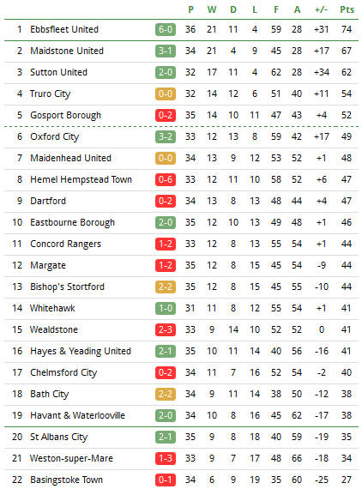
Task: Click Truro City's 0-0 draw badge
Action: [166, 94]
